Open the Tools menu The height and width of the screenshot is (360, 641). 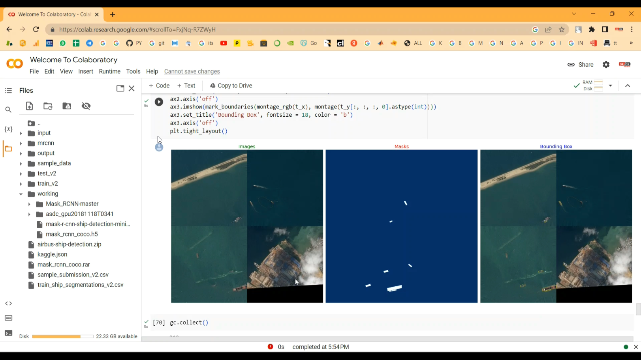click(x=133, y=71)
